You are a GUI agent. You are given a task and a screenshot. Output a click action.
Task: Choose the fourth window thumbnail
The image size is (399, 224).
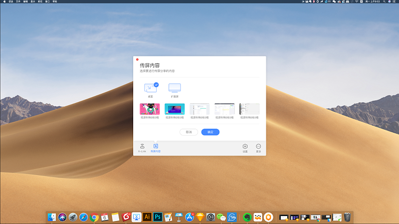224,109
